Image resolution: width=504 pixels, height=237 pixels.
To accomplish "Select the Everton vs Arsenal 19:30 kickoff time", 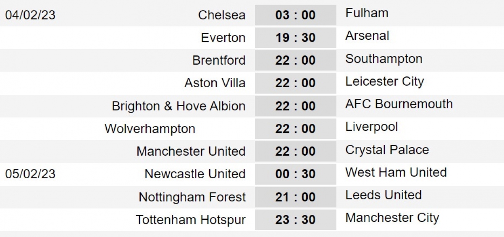I will 295,38.
